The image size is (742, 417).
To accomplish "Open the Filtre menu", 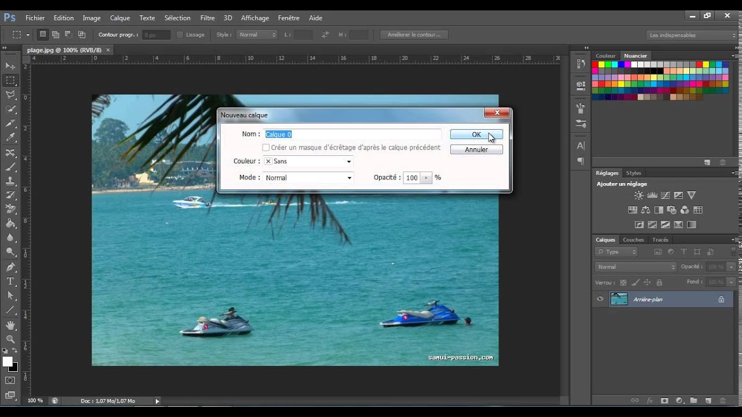I will pos(208,18).
